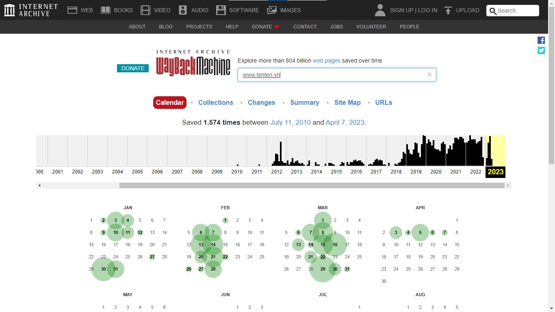Select year 2012 on the timeline
This screenshot has height=312, width=555.
277,172
